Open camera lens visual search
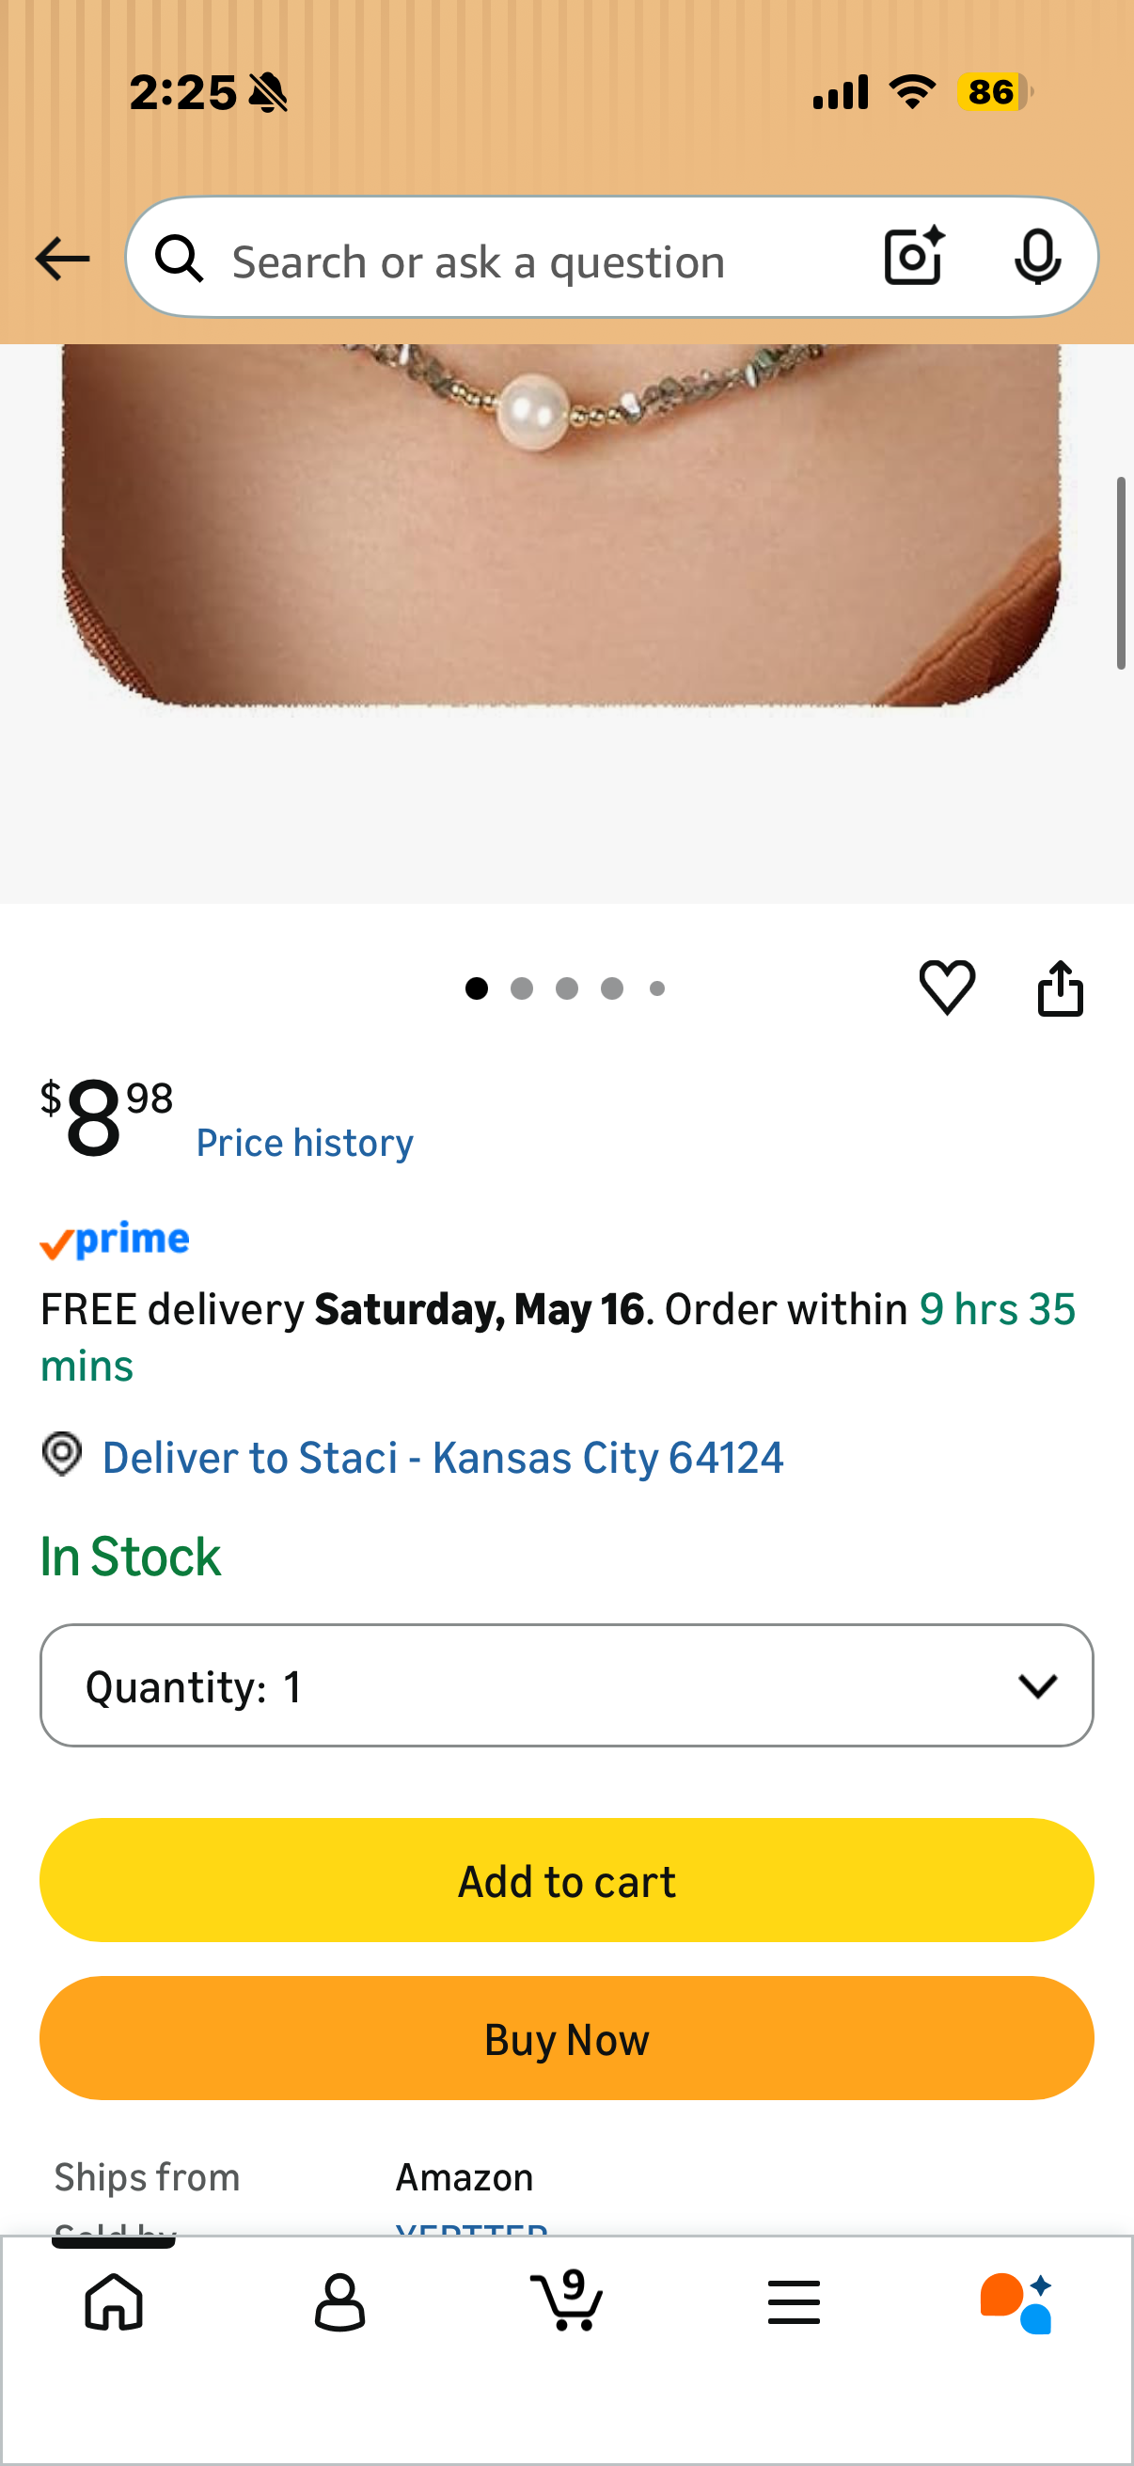The height and width of the screenshot is (2466, 1134). coord(914,257)
